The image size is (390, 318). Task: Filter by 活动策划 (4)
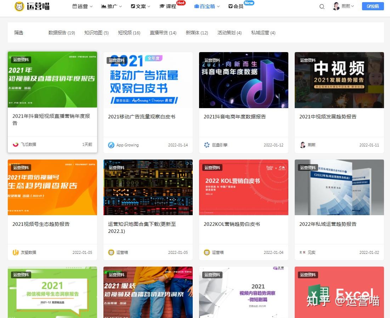click(229, 33)
